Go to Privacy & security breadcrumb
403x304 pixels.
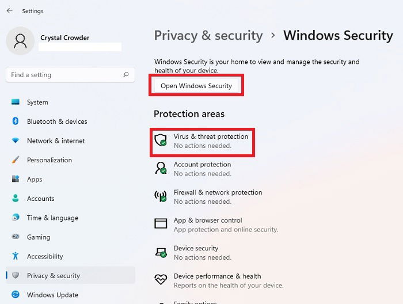pos(208,36)
